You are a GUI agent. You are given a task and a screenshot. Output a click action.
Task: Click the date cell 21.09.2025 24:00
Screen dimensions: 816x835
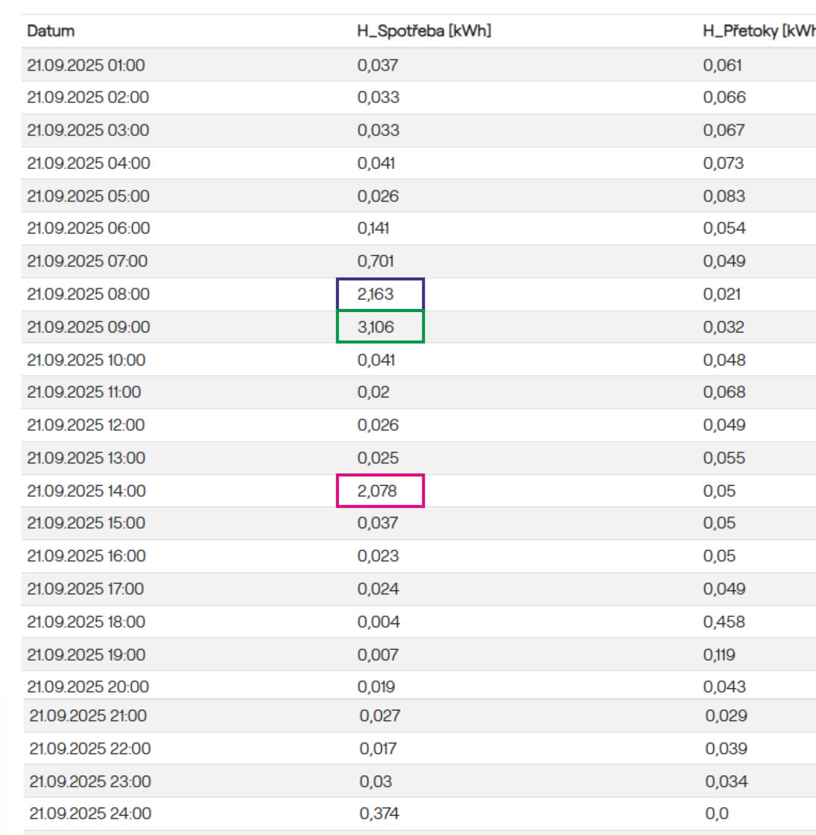[x=90, y=813]
